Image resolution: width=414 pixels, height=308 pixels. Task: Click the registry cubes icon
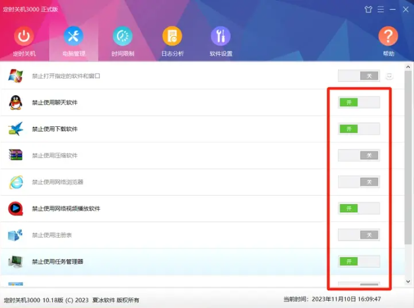pyautogui.click(x=15, y=235)
